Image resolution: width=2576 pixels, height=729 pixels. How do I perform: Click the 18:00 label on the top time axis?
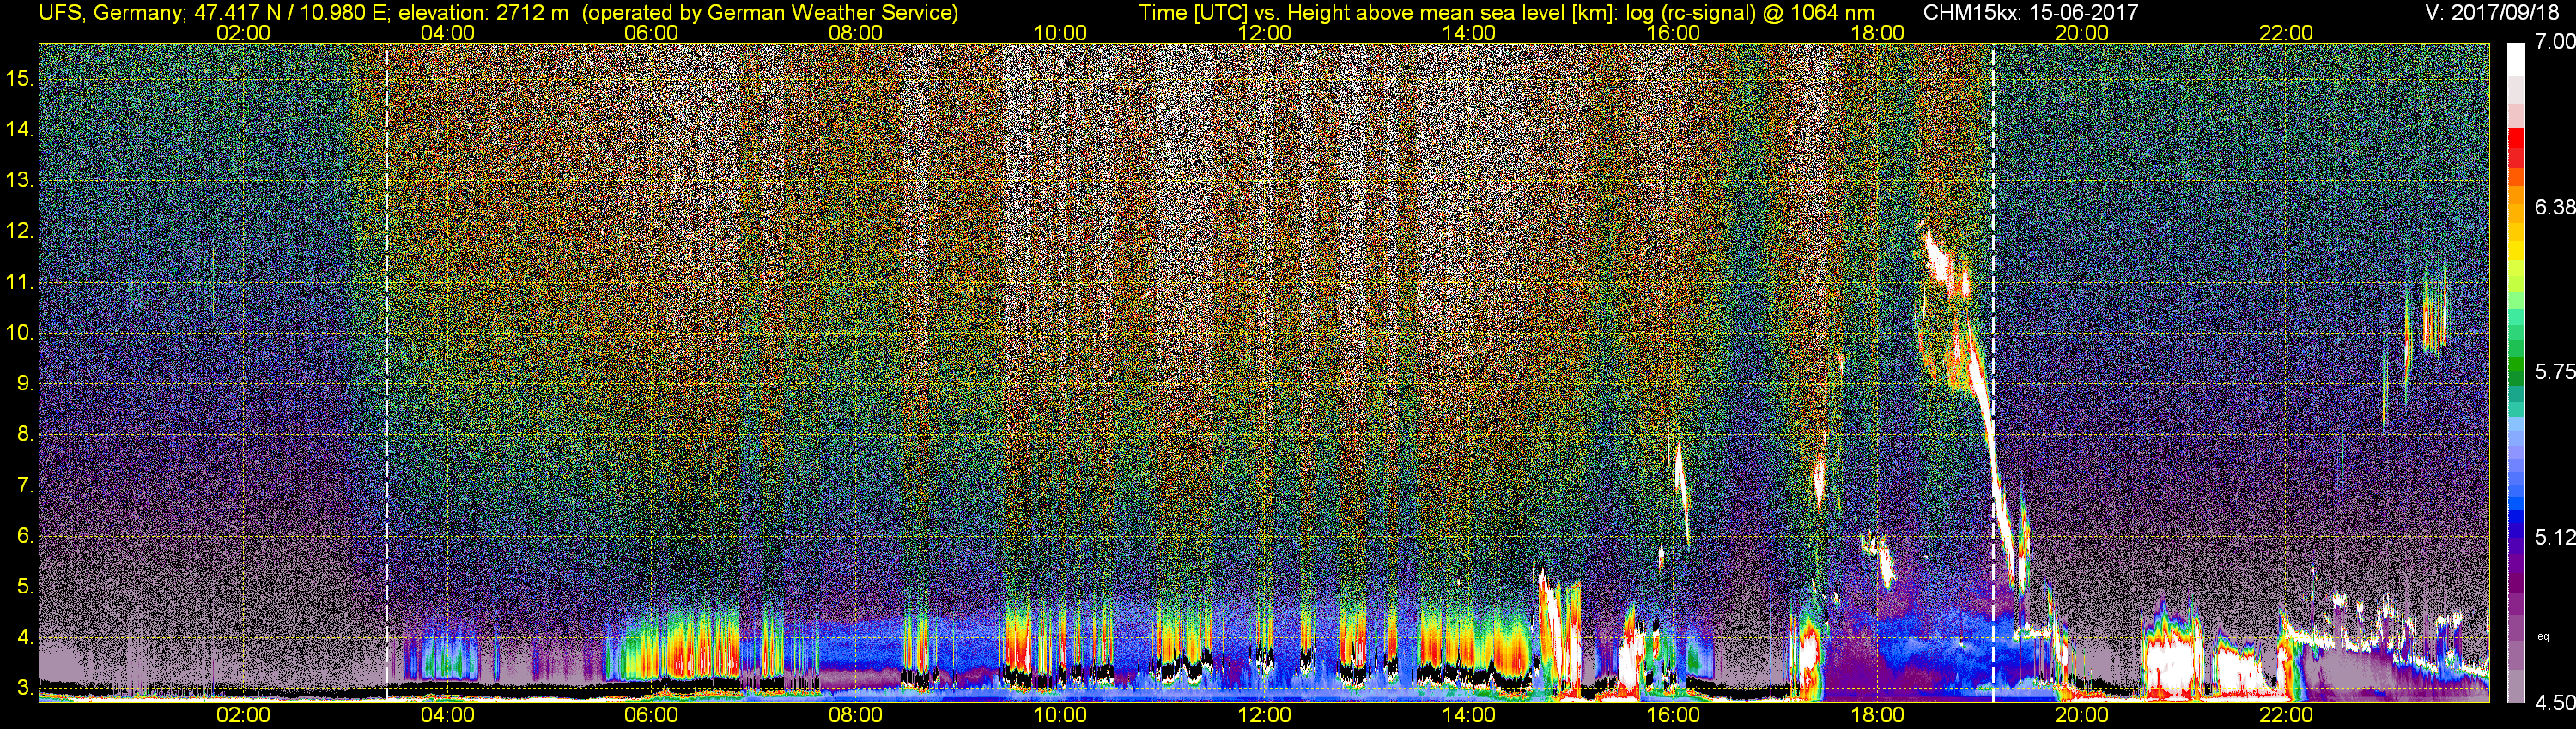(x=1877, y=33)
